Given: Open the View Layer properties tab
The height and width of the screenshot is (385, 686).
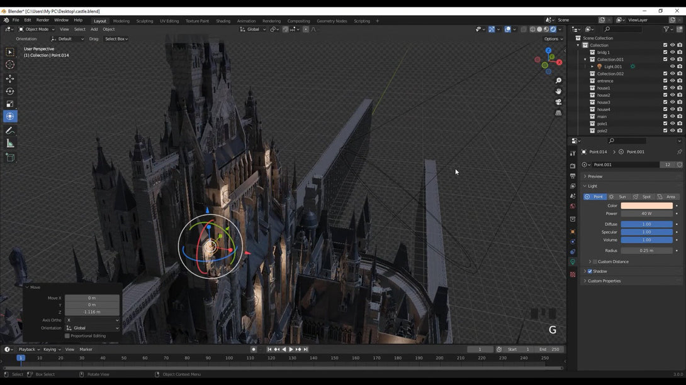Looking at the screenshot, I should point(573,186).
